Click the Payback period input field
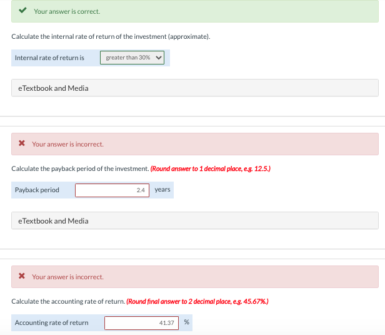Viewport: 385px width, 335px height. point(112,190)
